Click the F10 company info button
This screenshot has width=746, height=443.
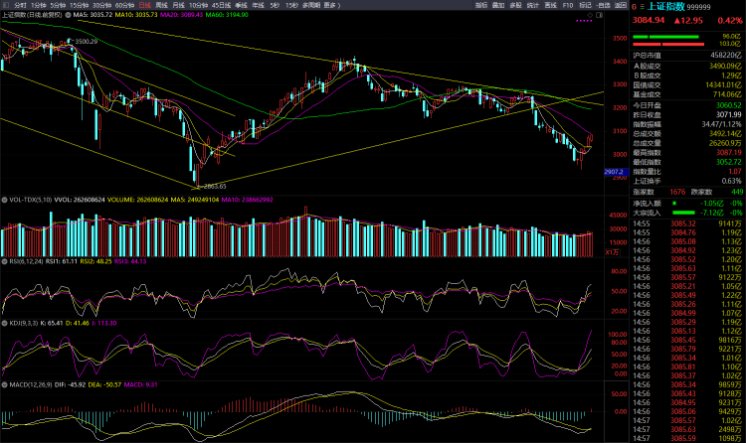(x=568, y=5)
